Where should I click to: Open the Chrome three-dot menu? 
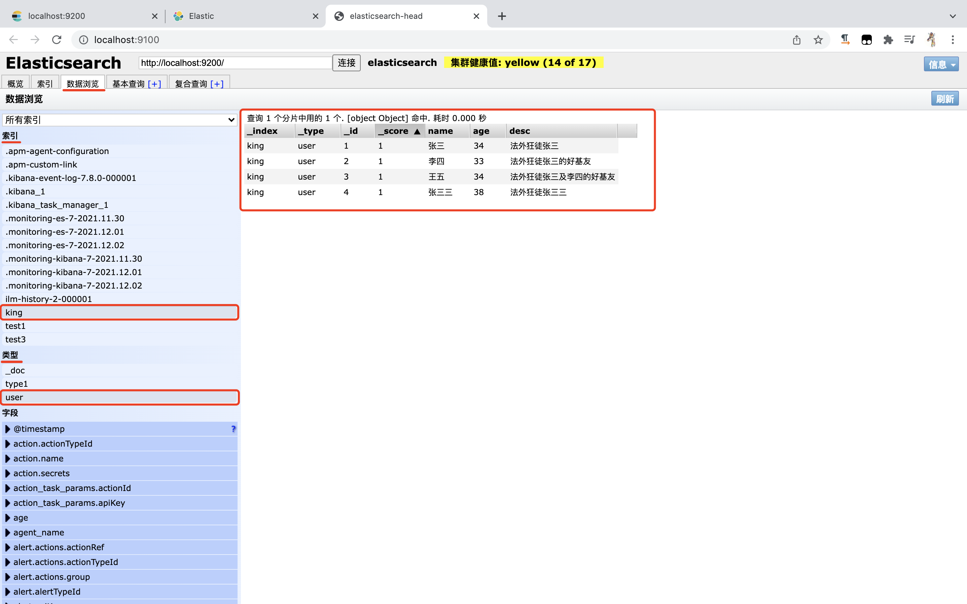953,40
